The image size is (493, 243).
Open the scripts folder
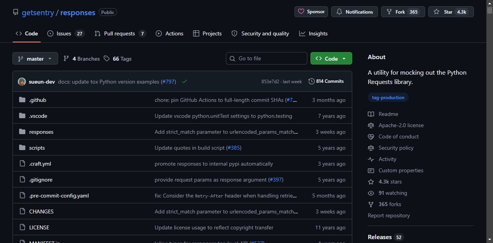click(x=37, y=148)
